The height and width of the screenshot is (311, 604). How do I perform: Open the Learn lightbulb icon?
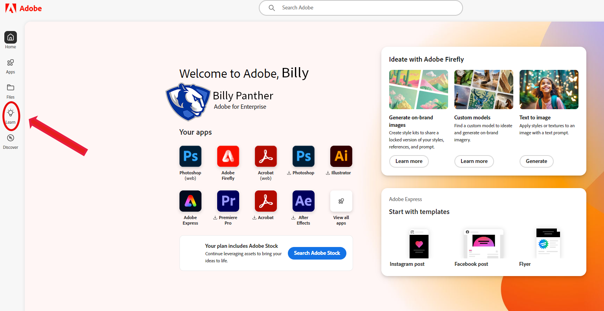tap(11, 113)
